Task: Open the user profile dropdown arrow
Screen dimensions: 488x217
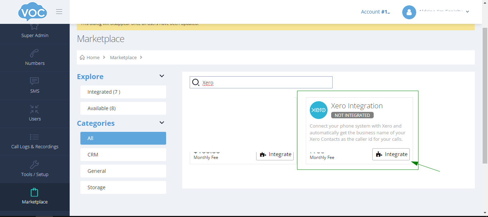Action: tap(468, 12)
